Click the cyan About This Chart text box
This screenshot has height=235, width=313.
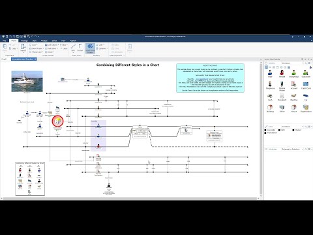click(x=210, y=78)
